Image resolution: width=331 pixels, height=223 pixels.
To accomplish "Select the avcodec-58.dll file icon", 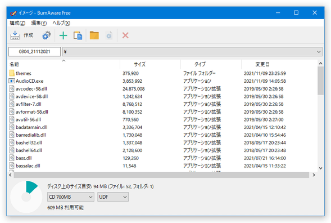I will [x=12, y=88].
